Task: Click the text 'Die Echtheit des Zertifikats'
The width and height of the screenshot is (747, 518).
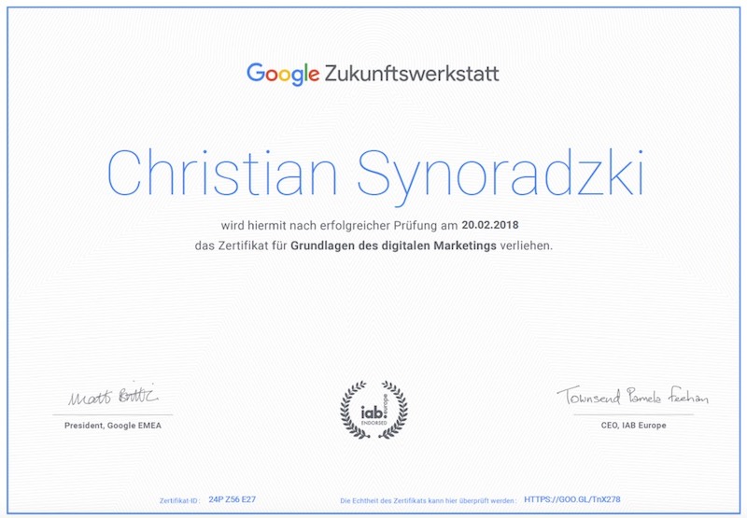Action: click(388, 501)
